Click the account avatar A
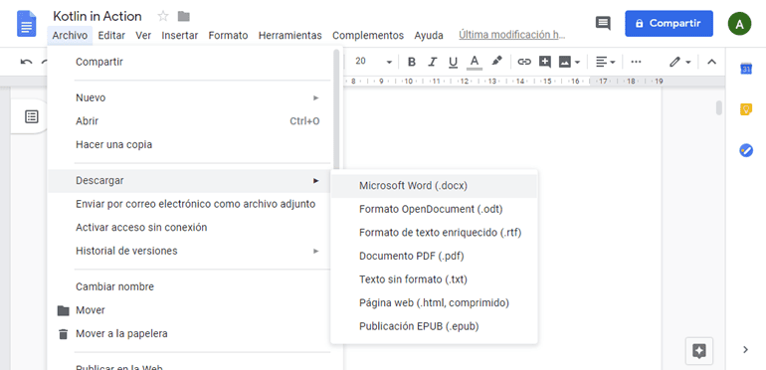Image resolution: width=766 pixels, height=370 pixels. pos(739,24)
